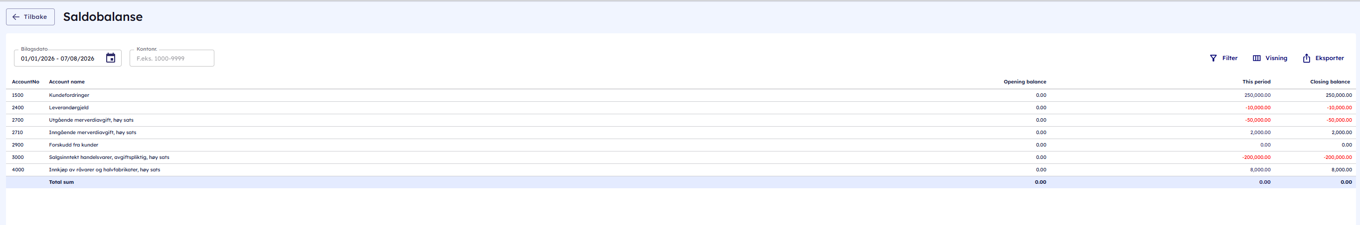1360x225 pixels.
Task: Focus the Kontonr. account number field
Action: click(171, 58)
